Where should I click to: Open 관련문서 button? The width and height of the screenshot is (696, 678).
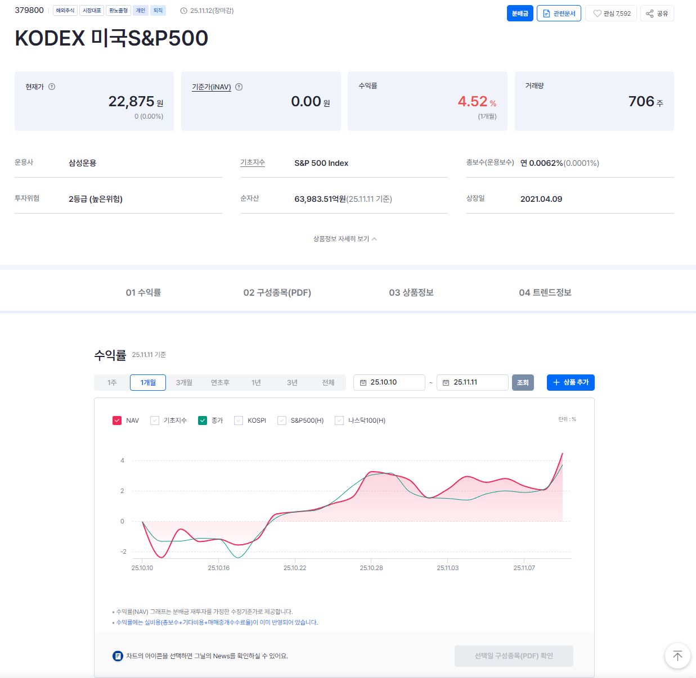click(x=559, y=13)
